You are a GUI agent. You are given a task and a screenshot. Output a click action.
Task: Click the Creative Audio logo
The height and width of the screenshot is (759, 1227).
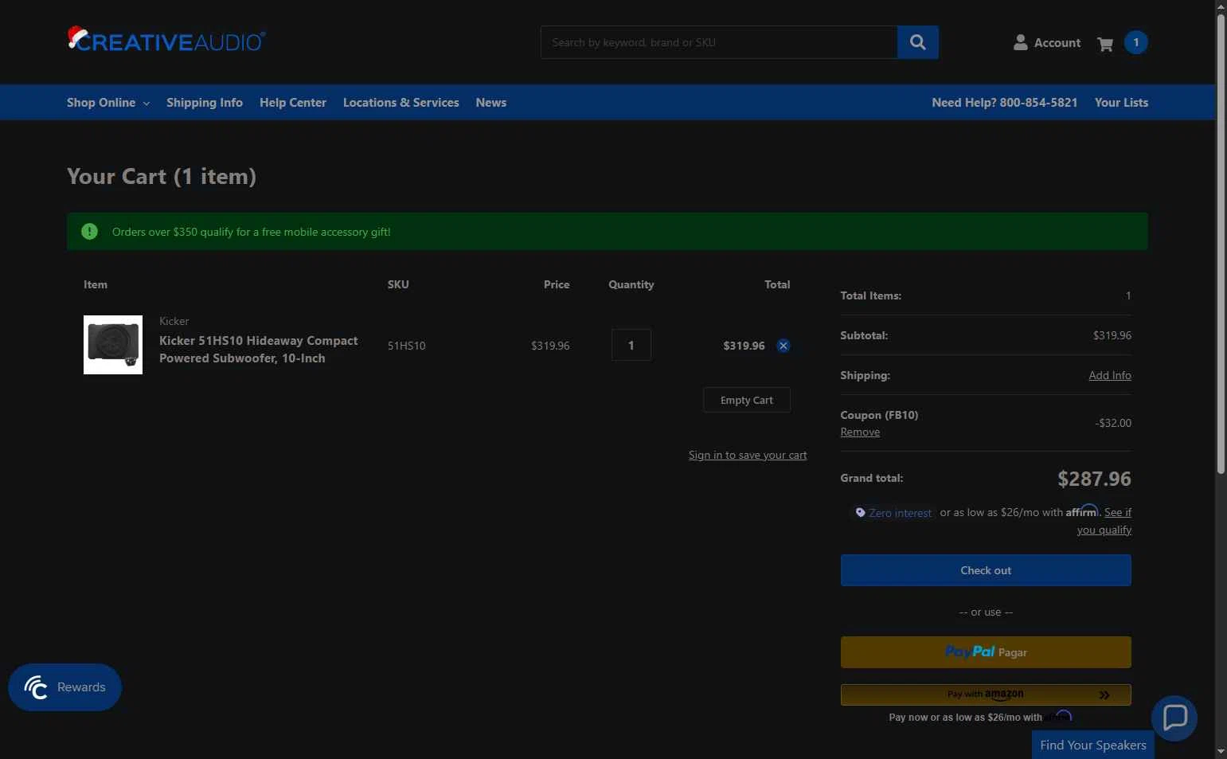[x=166, y=40]
